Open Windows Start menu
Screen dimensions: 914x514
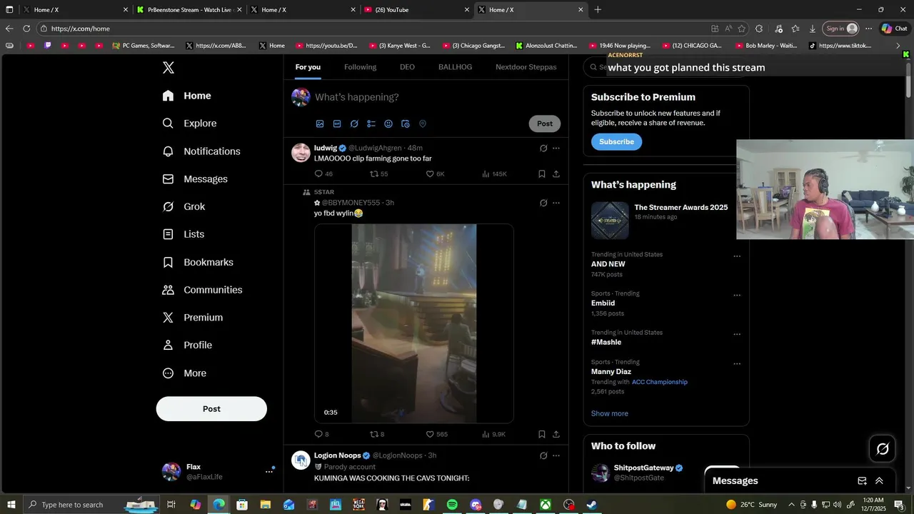[x=11, y=505]
